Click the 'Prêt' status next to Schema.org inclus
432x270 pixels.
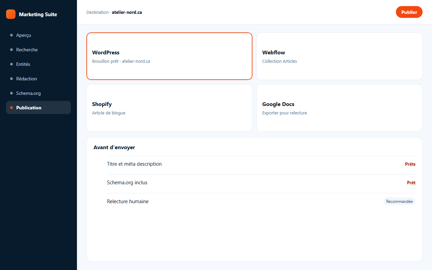tap(411, 183)
